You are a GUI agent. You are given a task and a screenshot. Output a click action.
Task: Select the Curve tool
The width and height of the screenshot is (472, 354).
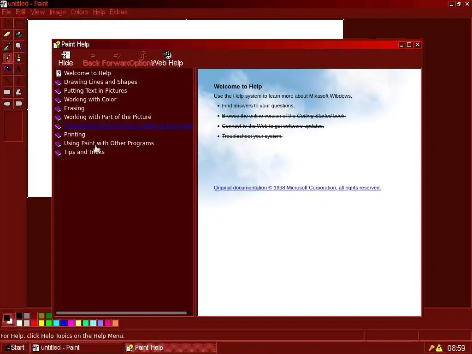click(x=18, y=80)
